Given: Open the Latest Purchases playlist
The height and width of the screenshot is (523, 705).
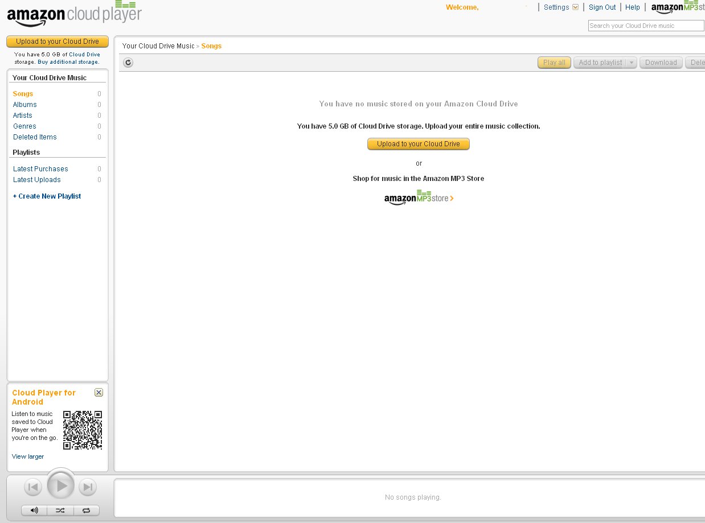Looking at the screenshot, I should pyautogui.click(x=40, y=169).
